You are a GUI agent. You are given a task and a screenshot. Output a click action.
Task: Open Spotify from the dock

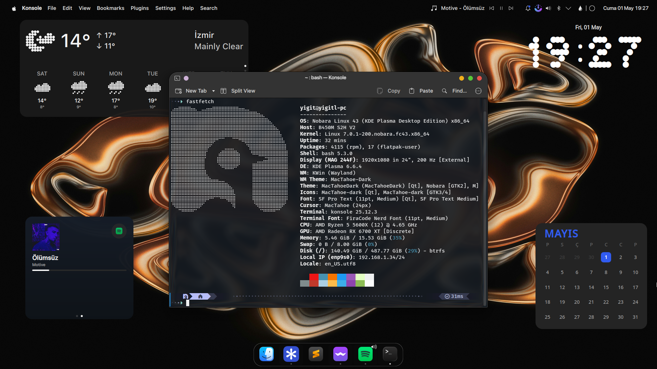point(365,354)
